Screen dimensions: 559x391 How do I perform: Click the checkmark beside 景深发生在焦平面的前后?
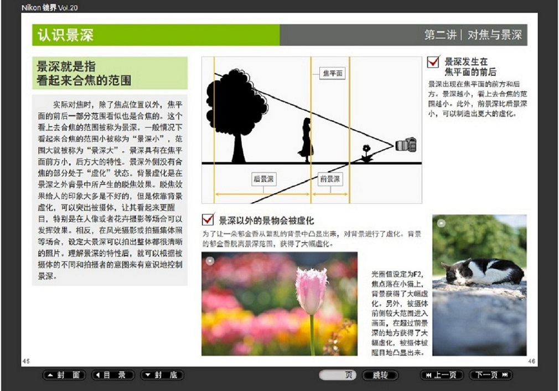click(x=433, y=61)
